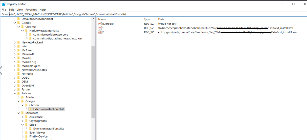307x140 pixels.
Task: Expand the mozilla.org key
Action: pyautogui.click(x=15, y=62)
